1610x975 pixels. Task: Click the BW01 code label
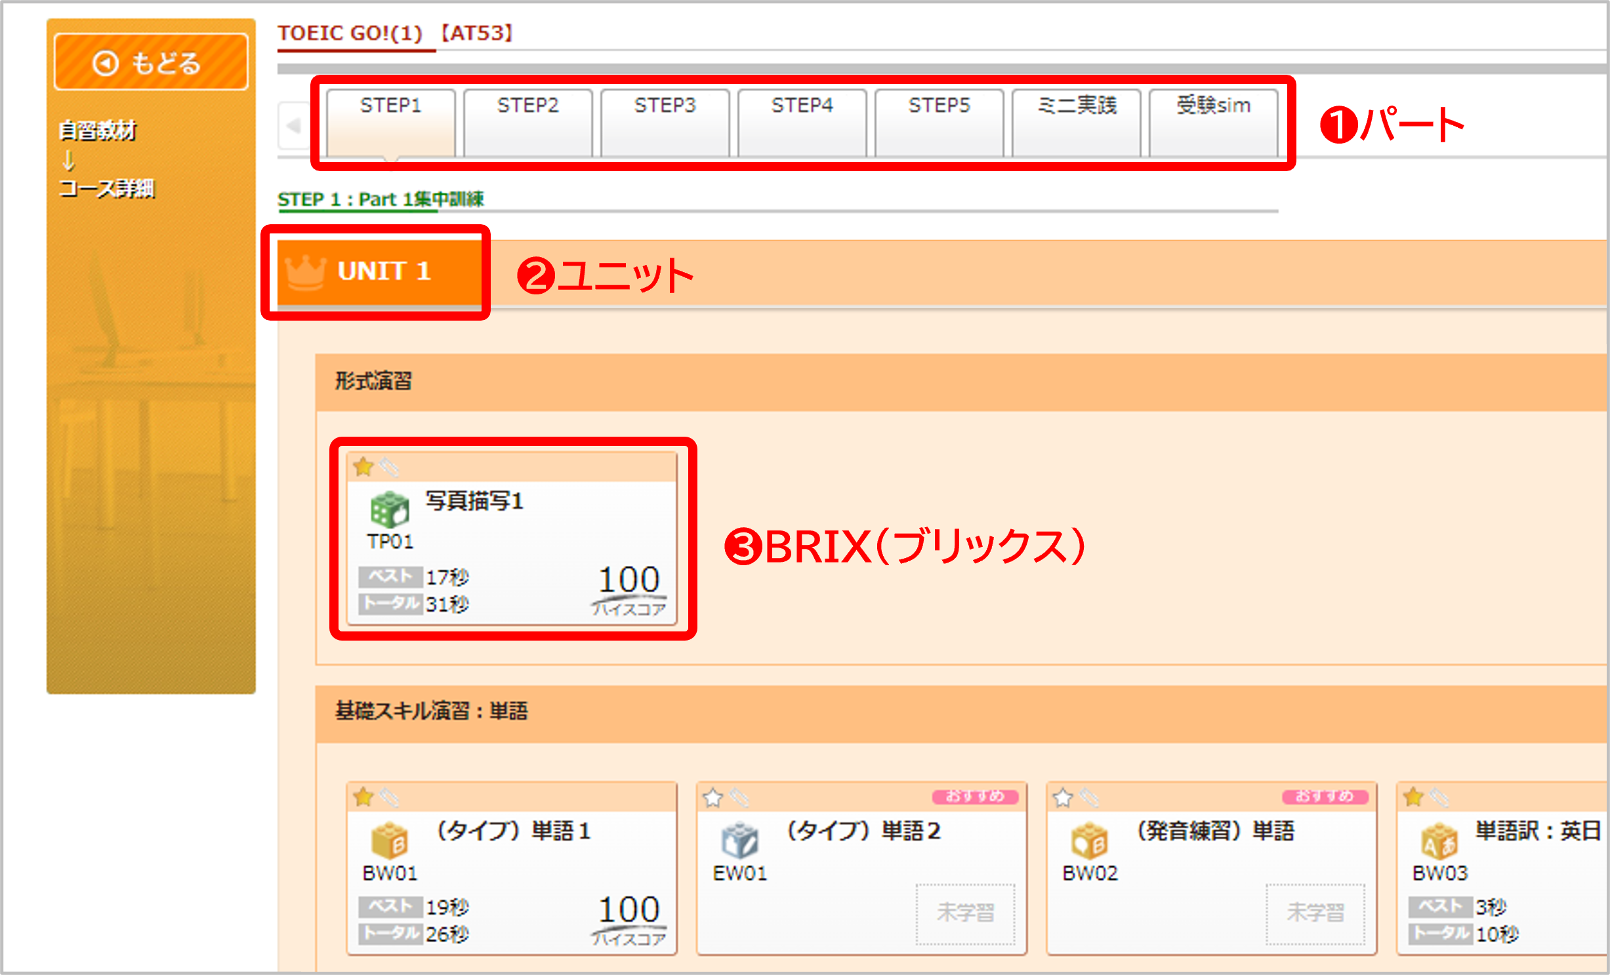pos(390,873)
